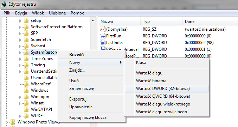Click the Tracing folder icon
The width and height of the screenshot is (238, 127).
26,65
